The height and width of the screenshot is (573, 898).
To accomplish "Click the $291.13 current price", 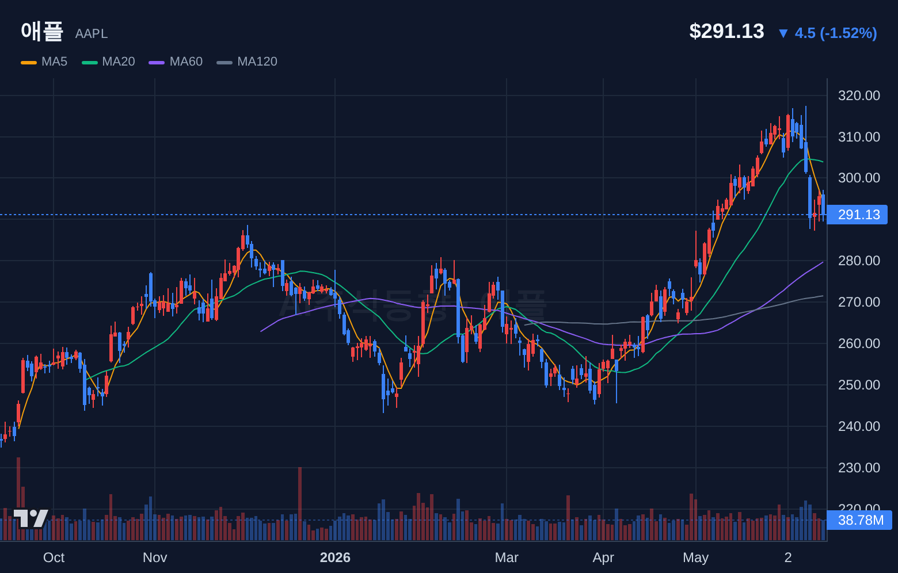I will pyautogui.click(x=726, y=31).
